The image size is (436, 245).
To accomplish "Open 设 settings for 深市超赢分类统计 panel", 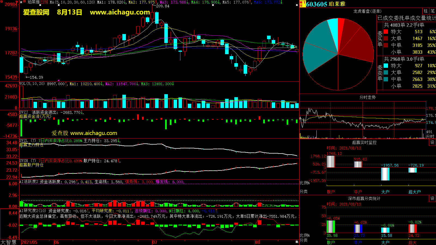I will pyautogui.click(x=432, y=198).
